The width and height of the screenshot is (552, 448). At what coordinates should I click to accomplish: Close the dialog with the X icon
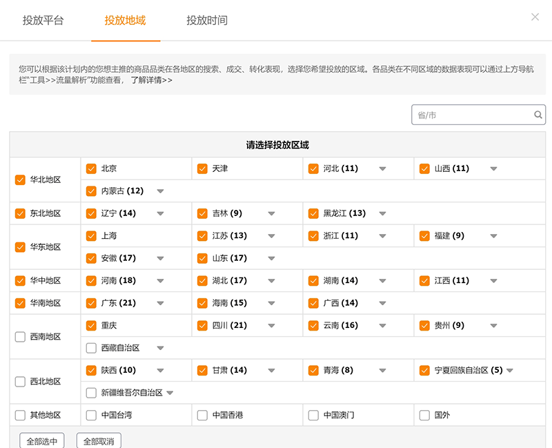(535, 17)
